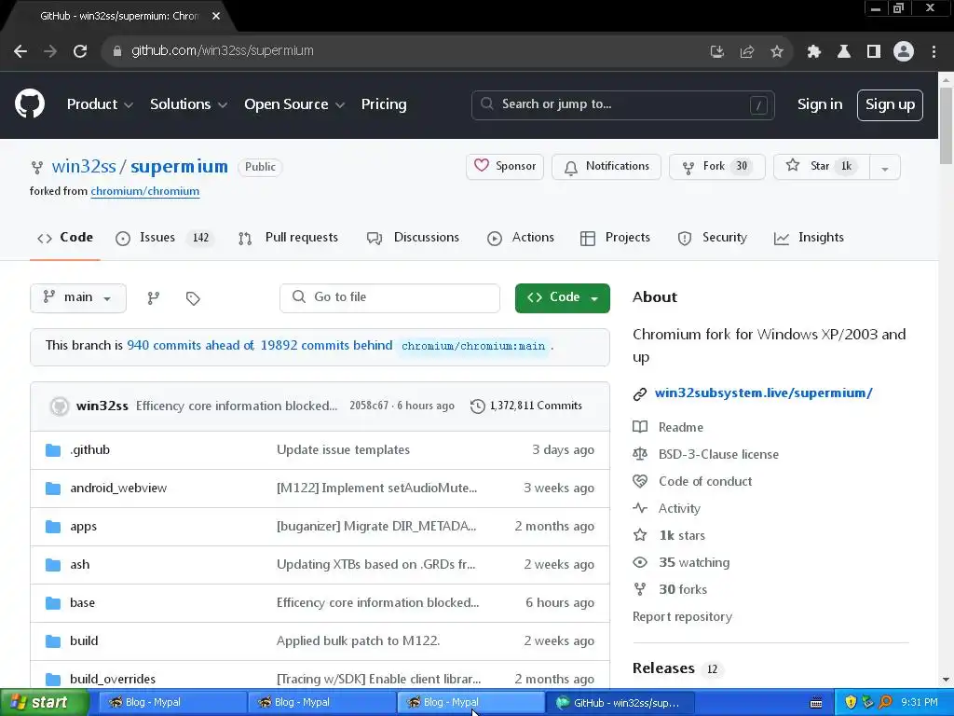Click win32ss avatar in latest commit row
The width and height of the screenshot is (954, 716).
coord(59,406)
